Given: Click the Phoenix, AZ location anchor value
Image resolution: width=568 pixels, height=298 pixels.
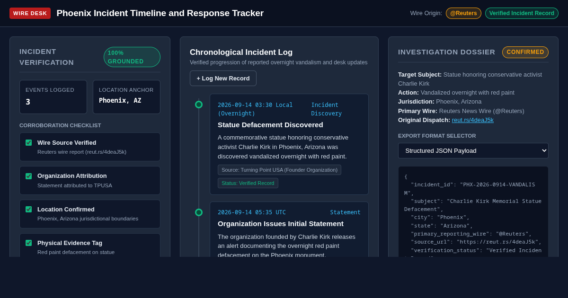Looking at the screenshot, I should tap(120, 100).
